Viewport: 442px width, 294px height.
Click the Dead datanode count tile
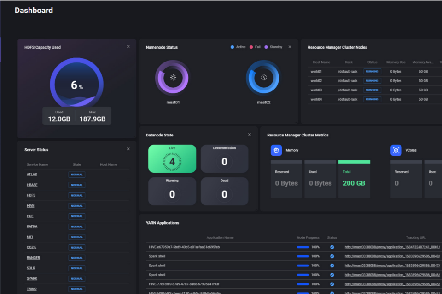click(224, 192)
